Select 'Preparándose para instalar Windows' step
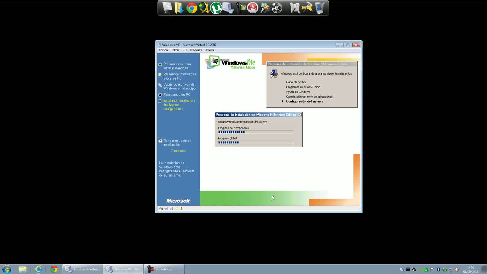The image size is (487, 274). pos(177,66)
